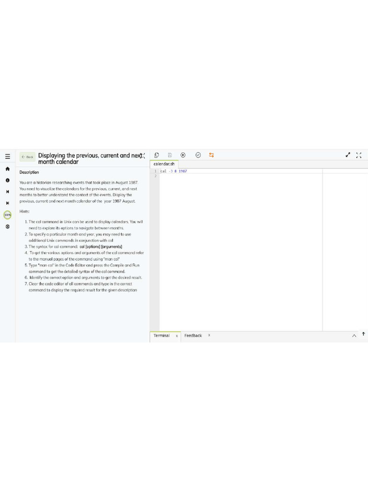Open the clock timer icon in the sidebar
Image resolution: width=368 pixels, height=490 pixels.
click(x=8, y=180)
